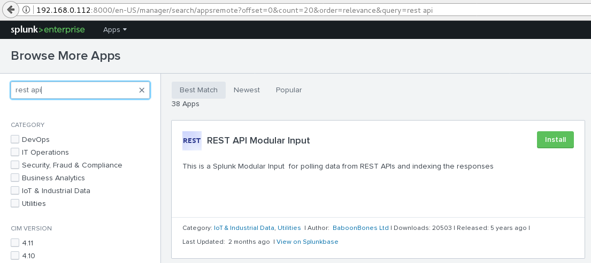The height and width of the screenshot is (263, 591).
Task: Click the REST app logo icon
Action: 192,141
